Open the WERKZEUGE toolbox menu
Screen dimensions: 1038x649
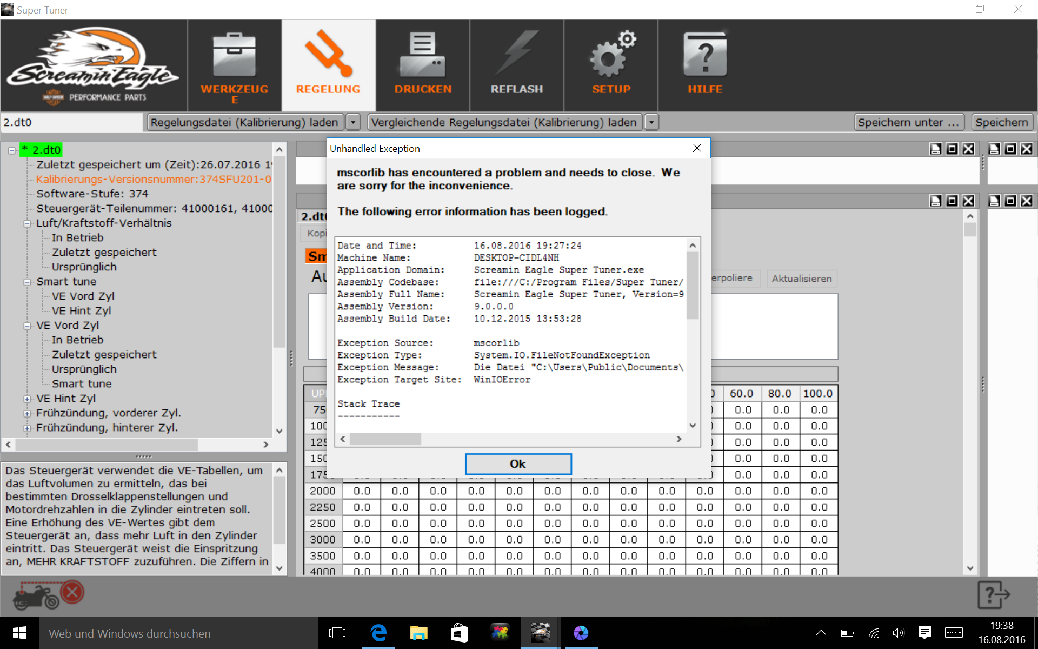coord(234,66)
